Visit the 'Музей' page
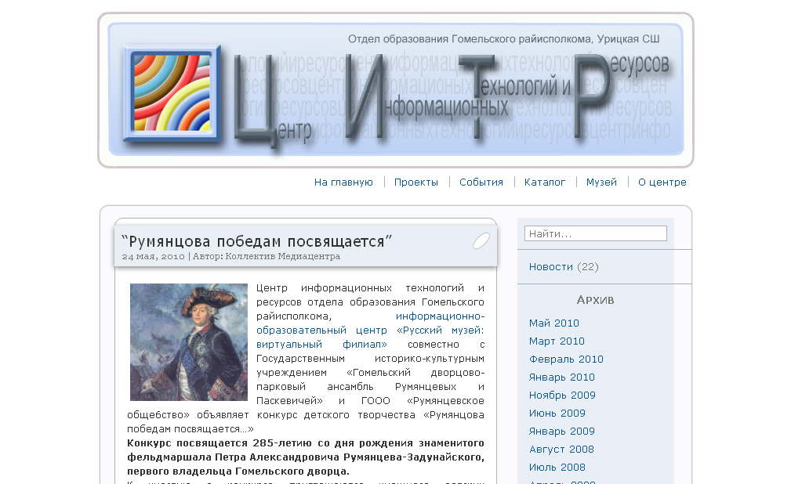This screenshot has width=791, height=484. (601, 182)
